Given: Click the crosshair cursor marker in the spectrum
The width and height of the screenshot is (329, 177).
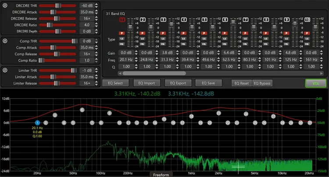Looking at the screenshot, I should [238, 167].
